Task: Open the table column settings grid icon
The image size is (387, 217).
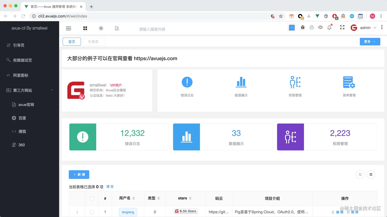Action: (x=371, y=175)
